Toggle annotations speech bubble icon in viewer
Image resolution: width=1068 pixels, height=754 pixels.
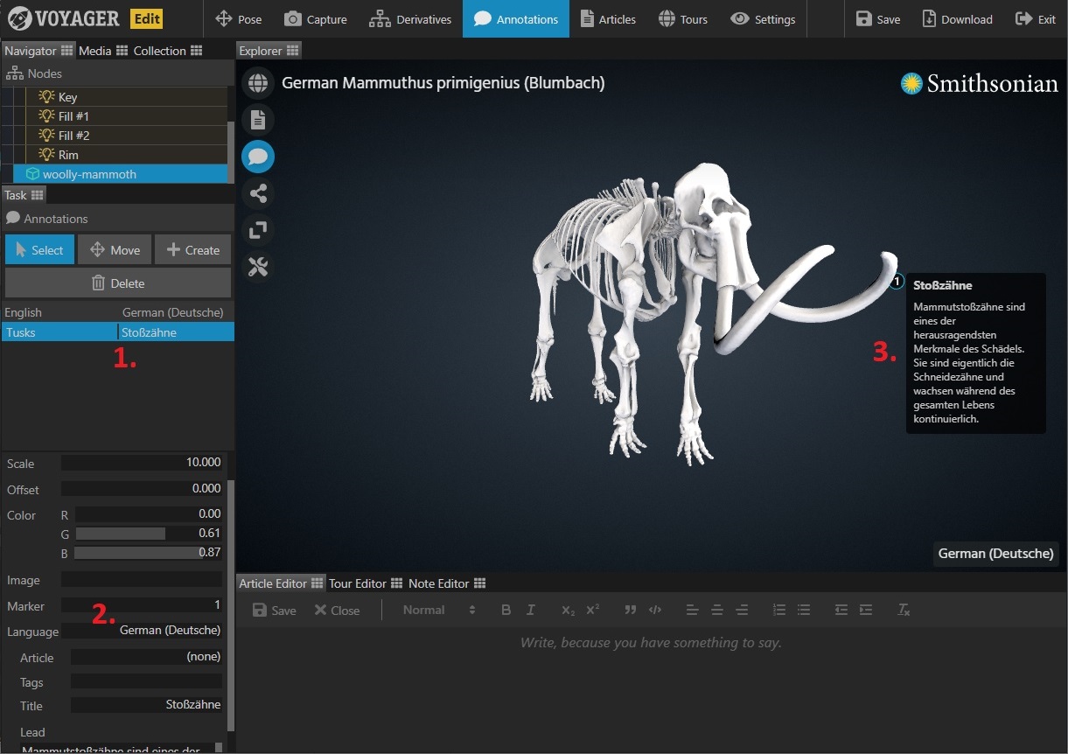(x=258, y=157)
